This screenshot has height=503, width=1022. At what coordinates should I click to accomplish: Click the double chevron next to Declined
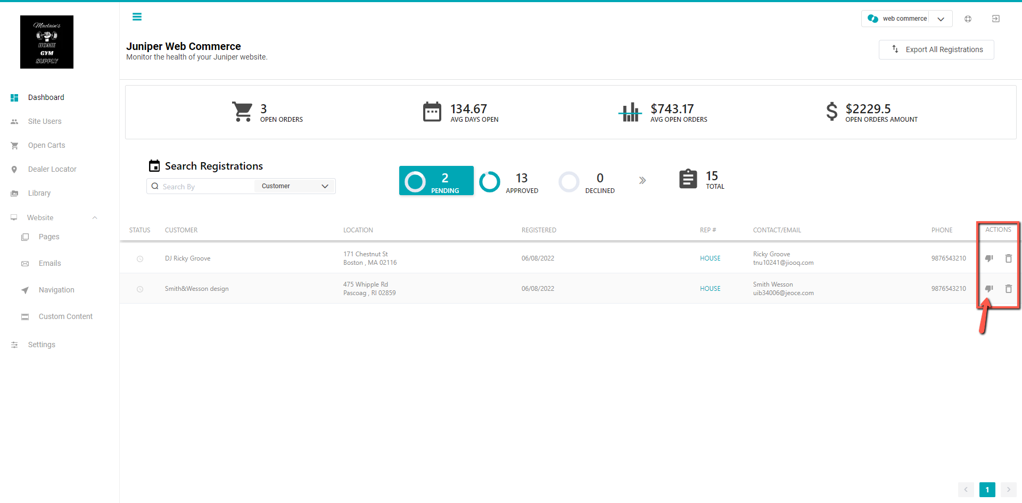(x=642, y=180)
